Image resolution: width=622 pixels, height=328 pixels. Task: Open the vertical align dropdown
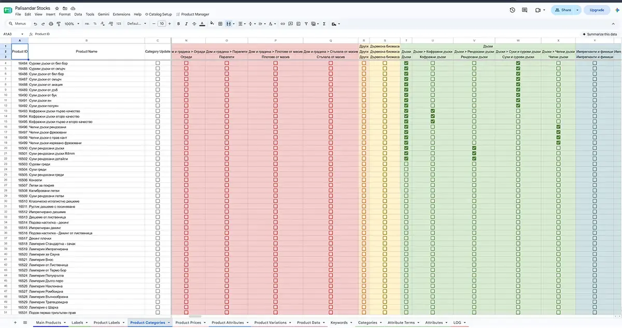click(252, 24)
